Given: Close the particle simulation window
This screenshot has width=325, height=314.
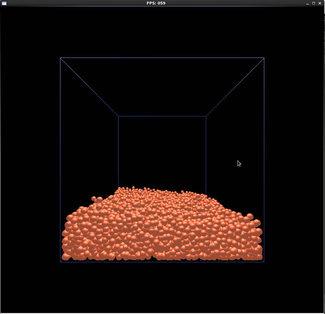Looking at the screenshot, I should [320, 3].
